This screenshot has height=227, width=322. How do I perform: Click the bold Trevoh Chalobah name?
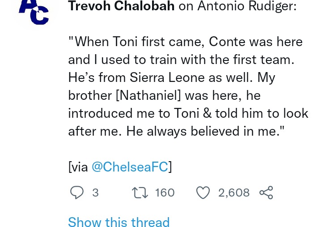click(x=121, y=6)
